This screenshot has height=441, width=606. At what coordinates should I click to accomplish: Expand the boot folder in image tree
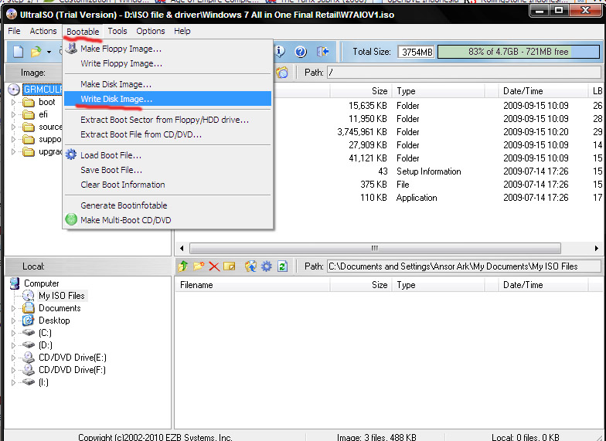coord(14,102)
